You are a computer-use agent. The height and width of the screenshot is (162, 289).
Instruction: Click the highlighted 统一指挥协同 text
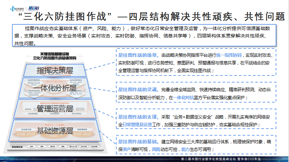(x=229, y=55)
